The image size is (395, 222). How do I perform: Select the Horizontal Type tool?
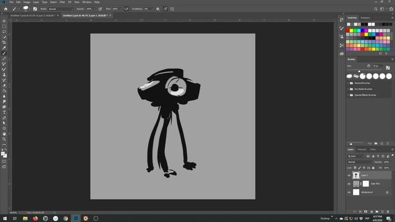4,112
